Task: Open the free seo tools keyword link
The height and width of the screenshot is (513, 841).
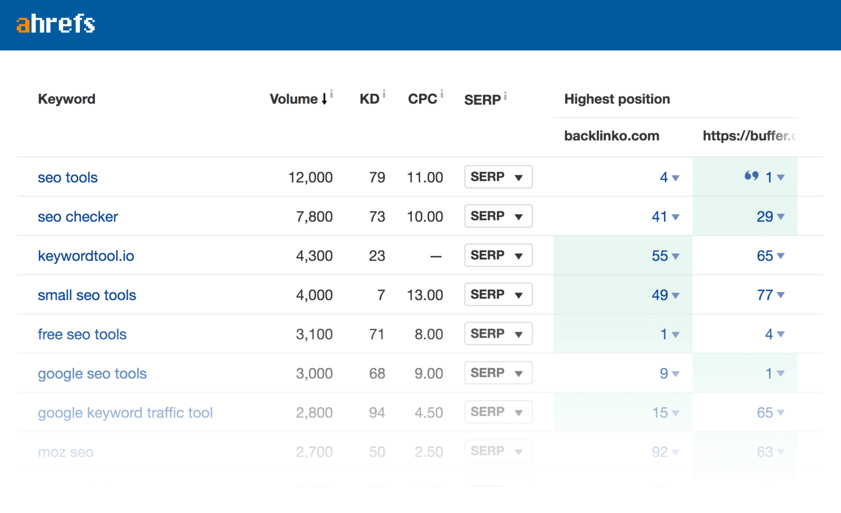Action: 82,334
